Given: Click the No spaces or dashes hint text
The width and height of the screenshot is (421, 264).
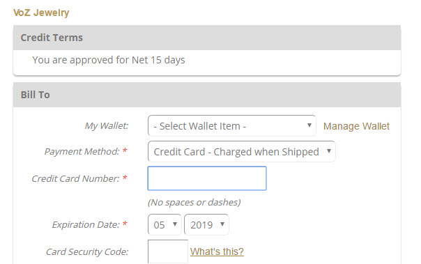Looking at the screenshot, I should 194,202.
